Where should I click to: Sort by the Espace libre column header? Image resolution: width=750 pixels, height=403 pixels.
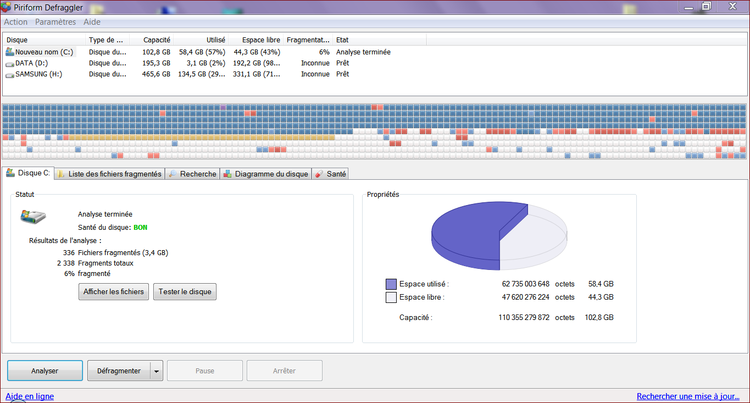point(255,40)
